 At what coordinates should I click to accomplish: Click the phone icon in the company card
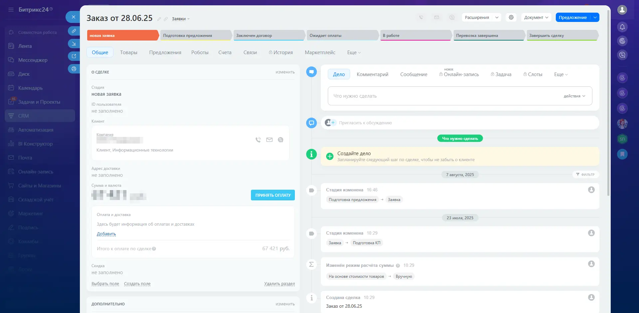pyautogui.click(x=258, y=140)
